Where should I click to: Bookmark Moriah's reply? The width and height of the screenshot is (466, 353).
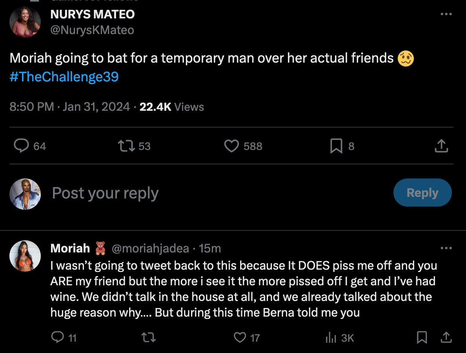click(x=422, y=337)
